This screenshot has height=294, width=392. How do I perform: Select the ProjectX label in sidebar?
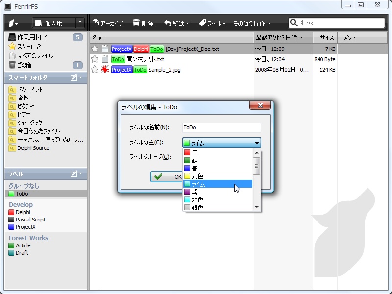click(22, 227)
